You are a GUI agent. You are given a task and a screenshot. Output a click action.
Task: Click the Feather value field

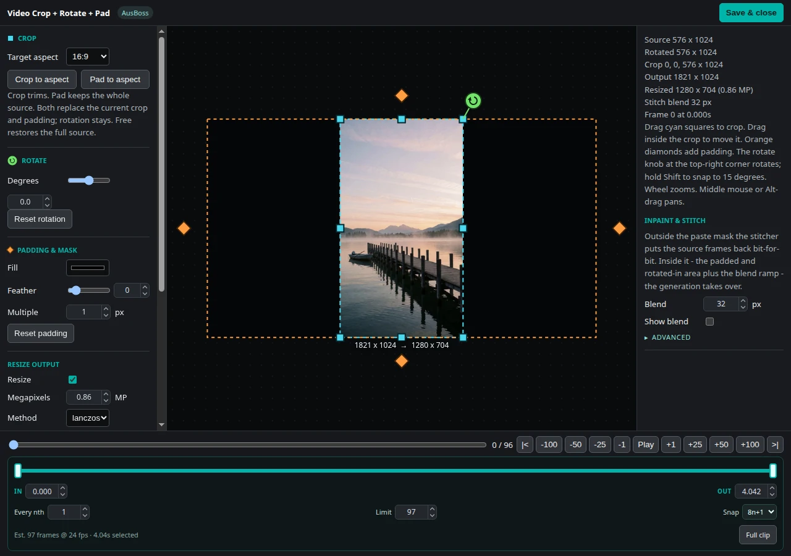(x=132, y=290)
